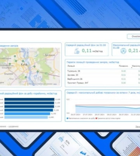Click the 0.10 value in Проспект Правди row
The height and width of the screenshot is (156, 140).
[124, 83]
